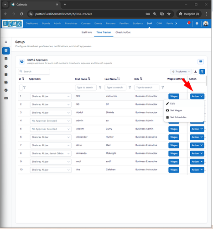
Task: Choose Set Wages from Action menu
Action: click(176, 110)
